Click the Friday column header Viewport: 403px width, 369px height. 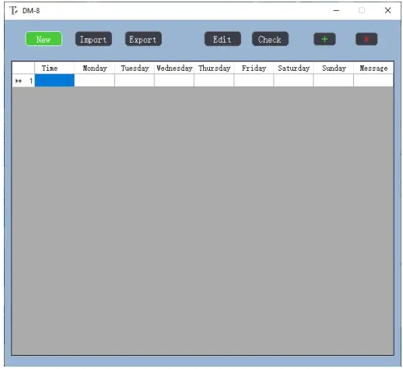coord(254,69)
